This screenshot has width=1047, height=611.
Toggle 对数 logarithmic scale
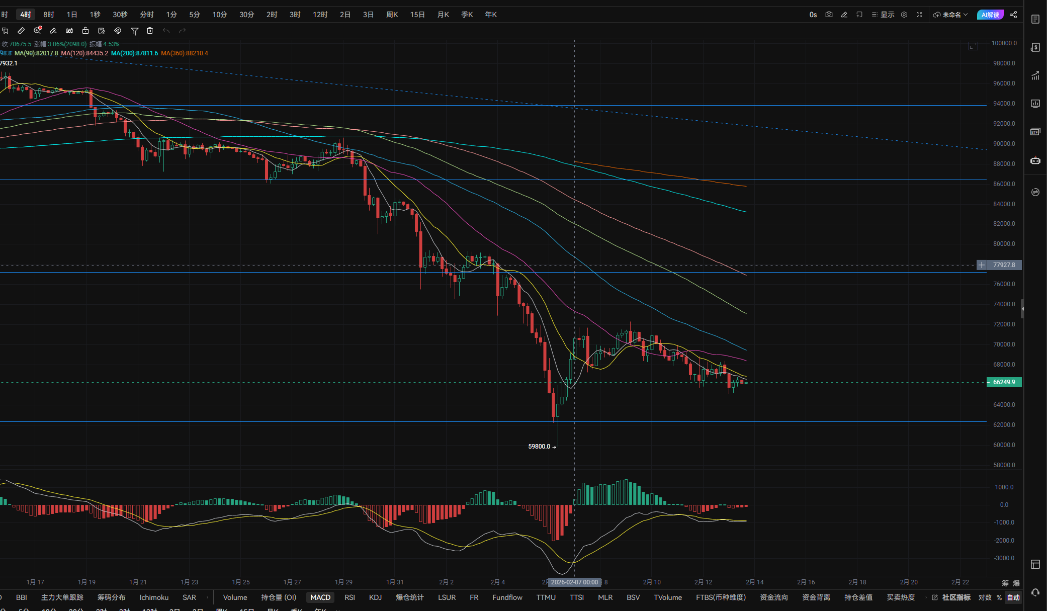pos(985,597)
